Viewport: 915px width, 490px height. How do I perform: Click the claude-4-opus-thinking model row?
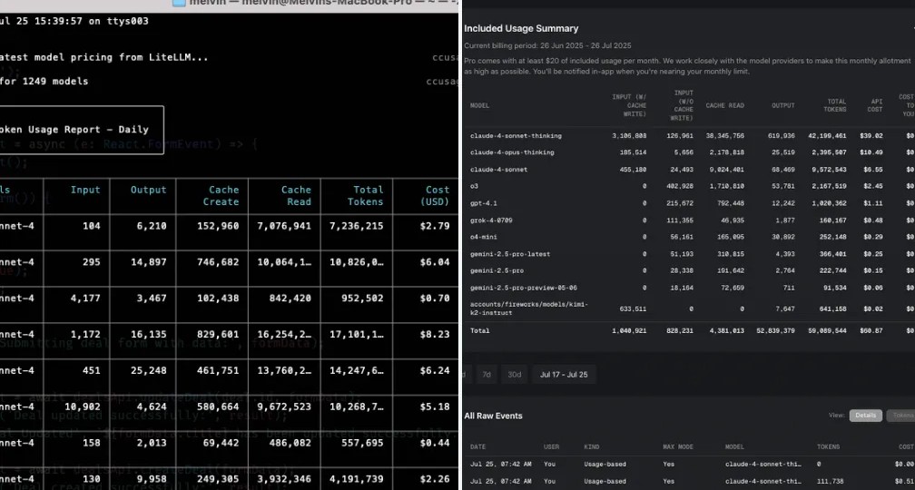tap(512, 152)
